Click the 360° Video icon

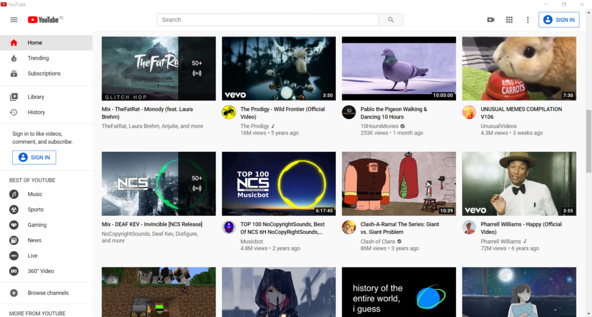(14, 271)
